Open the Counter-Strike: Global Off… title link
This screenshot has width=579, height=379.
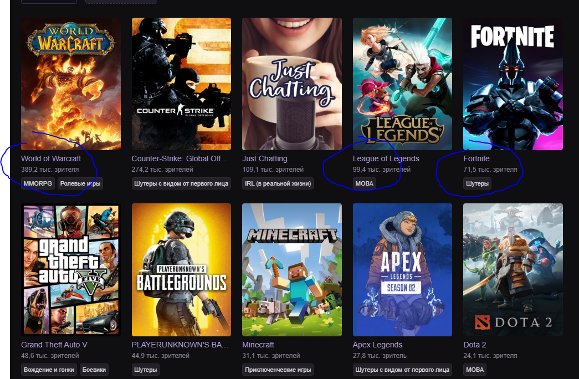[x=180, y=158]
